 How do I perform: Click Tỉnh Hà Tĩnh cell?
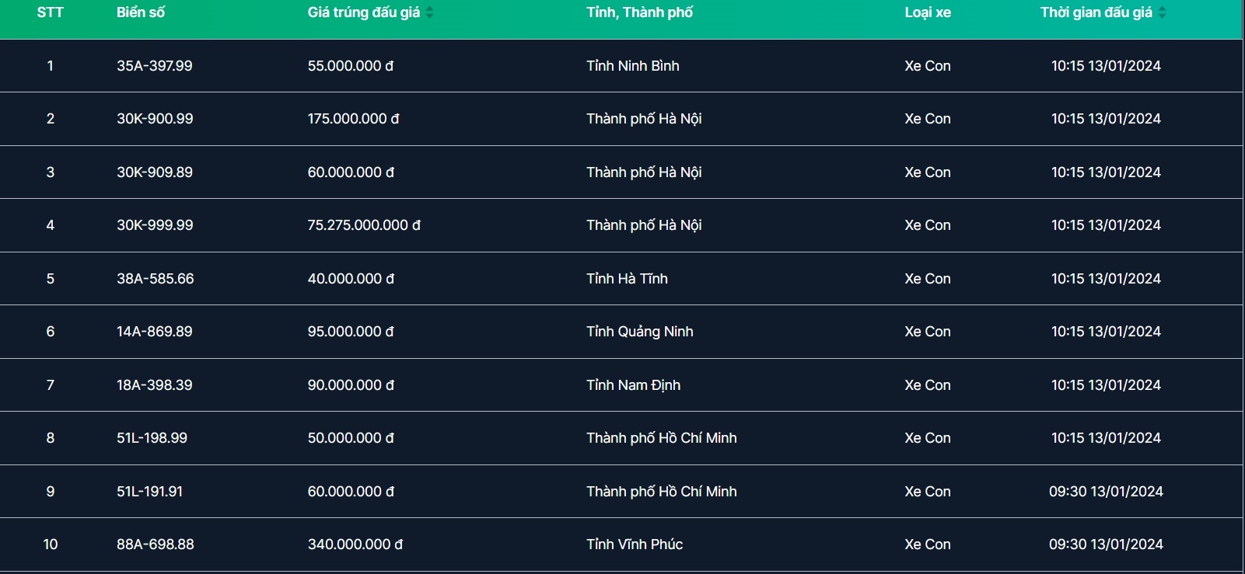tap(627, 279)
